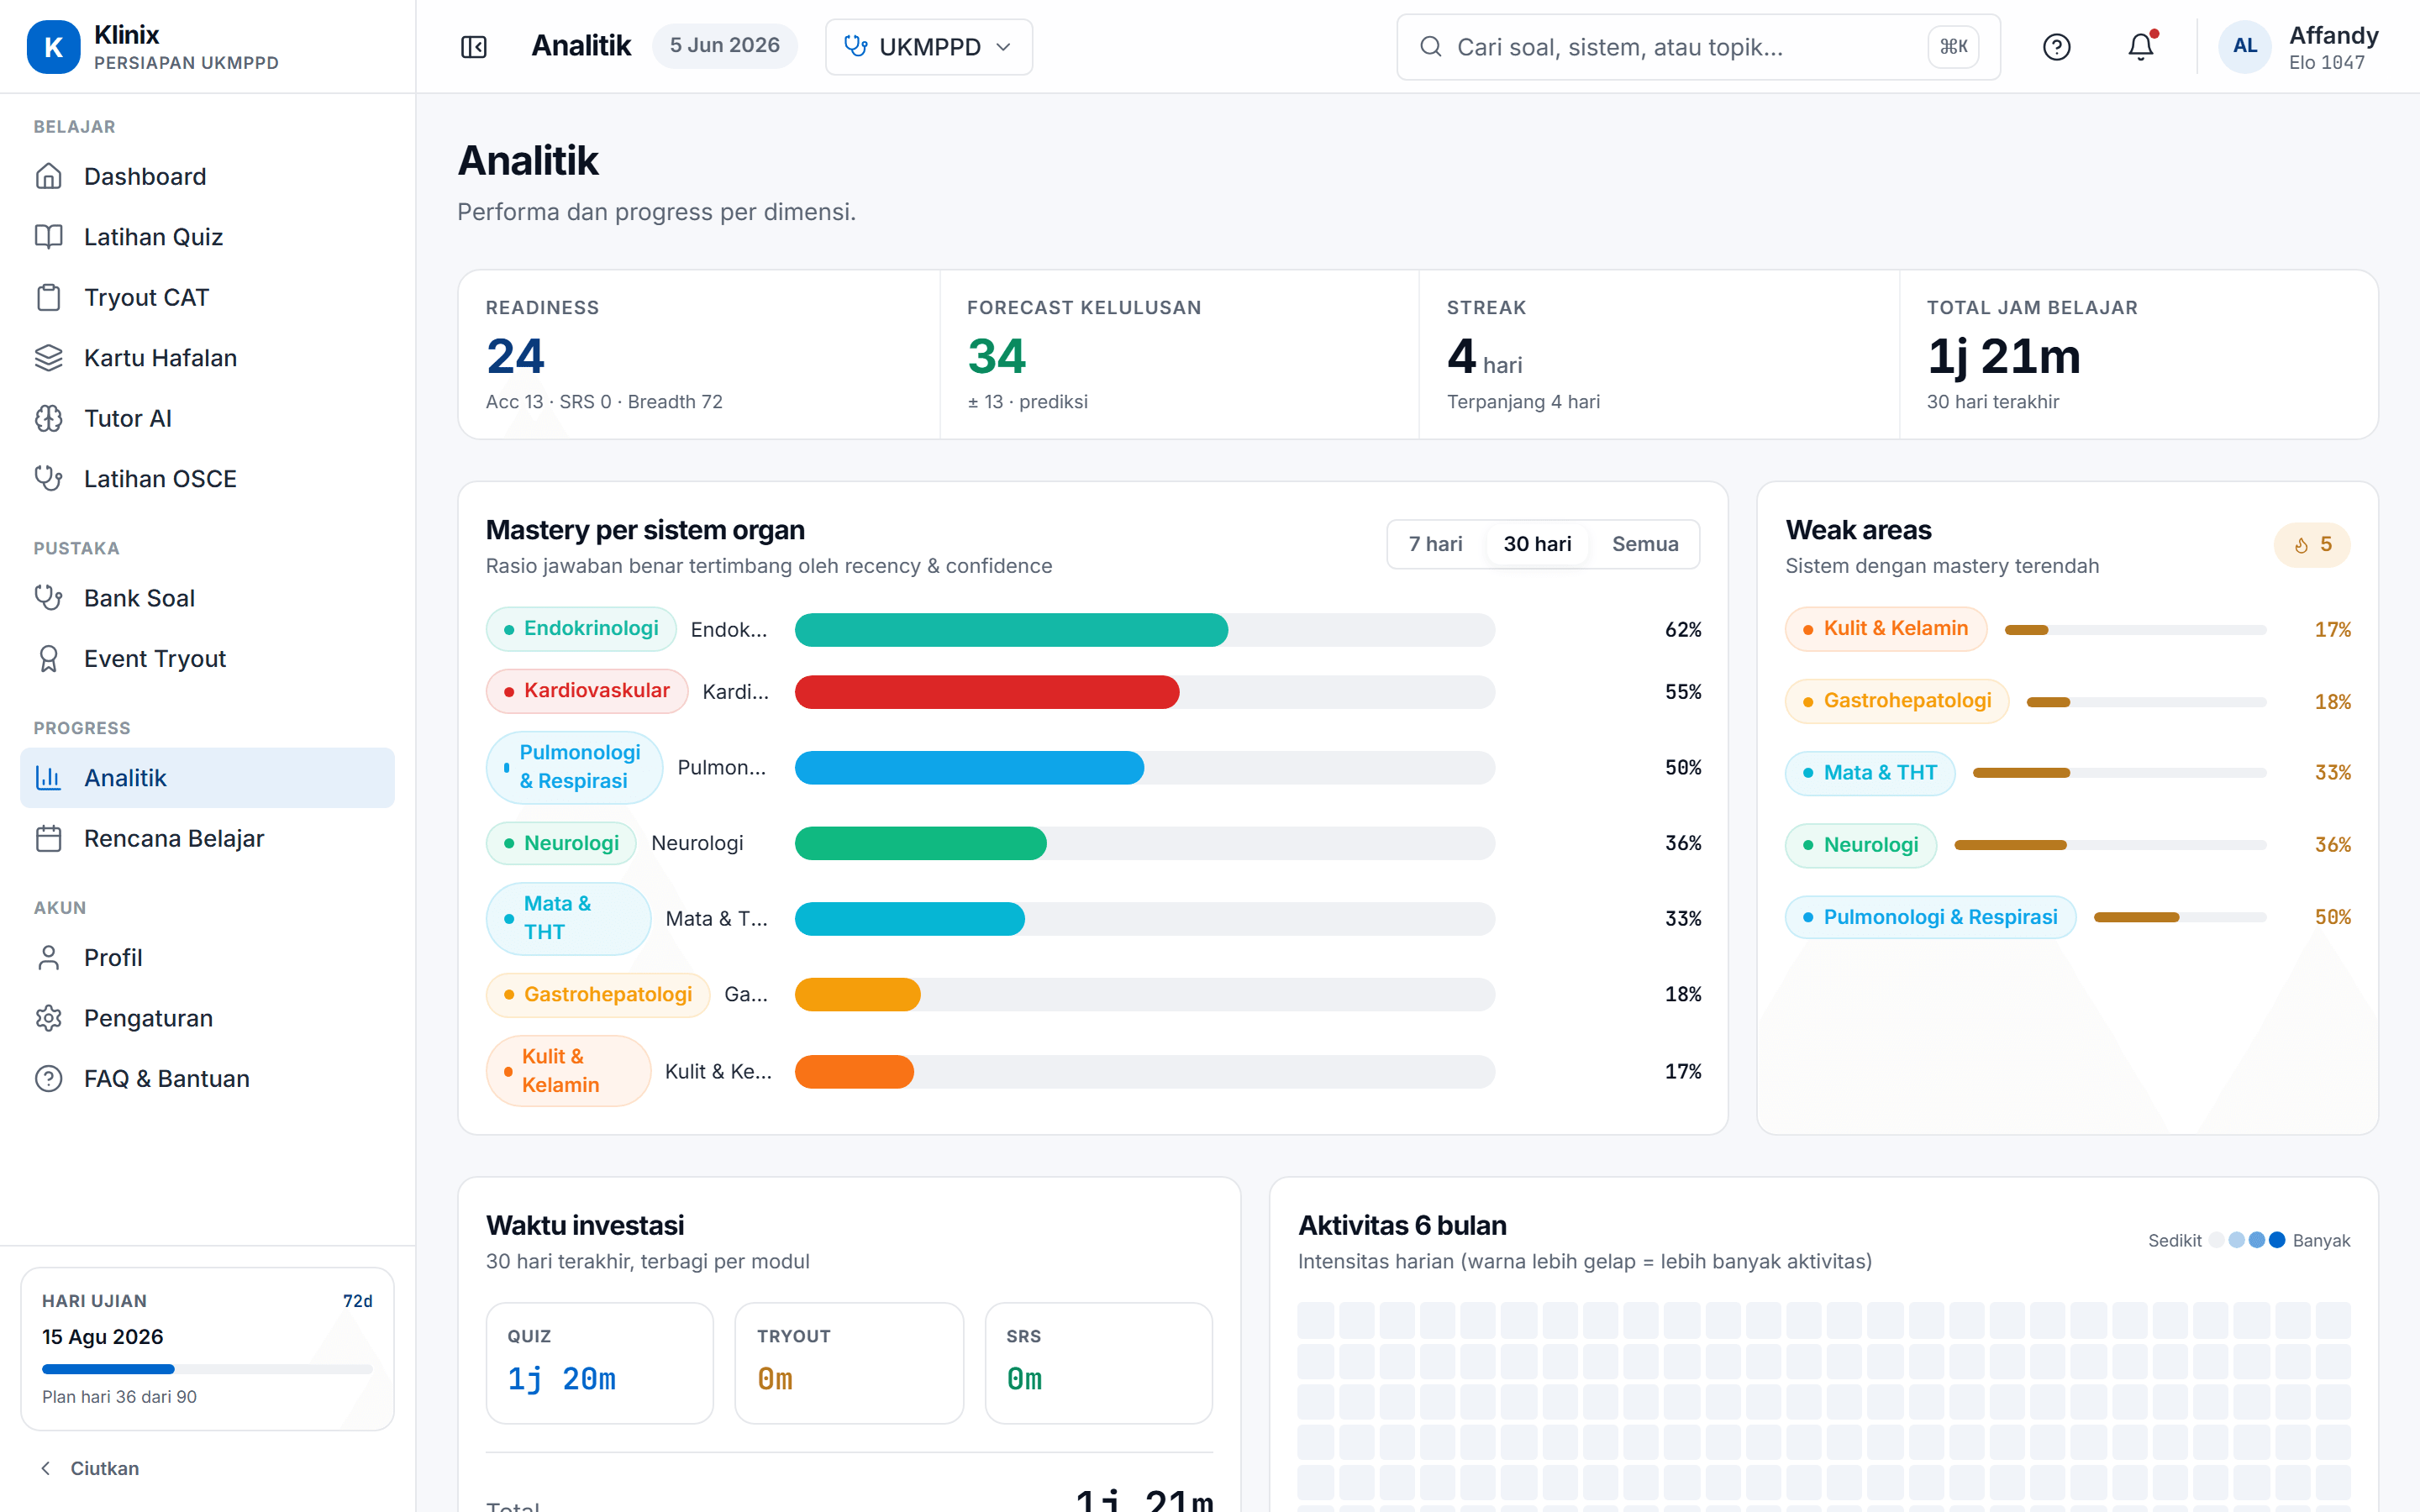Click the Latihan OSCE stethoscope icon
2420x1512 pixels.
[49, 479]
